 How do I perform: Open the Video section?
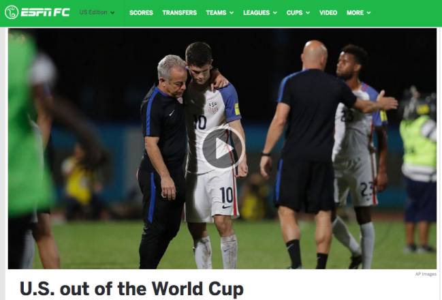(x=328, y=13)
